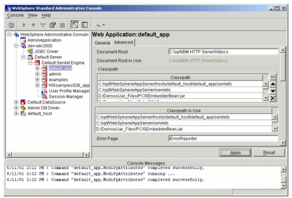Click Classpath in Use scroll down arrow

coord(275,128)
